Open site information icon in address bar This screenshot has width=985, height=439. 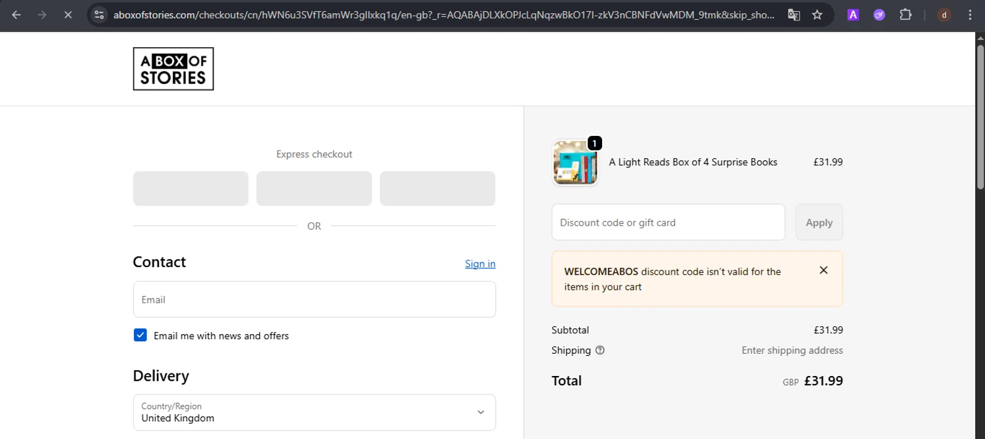point(98,14)
